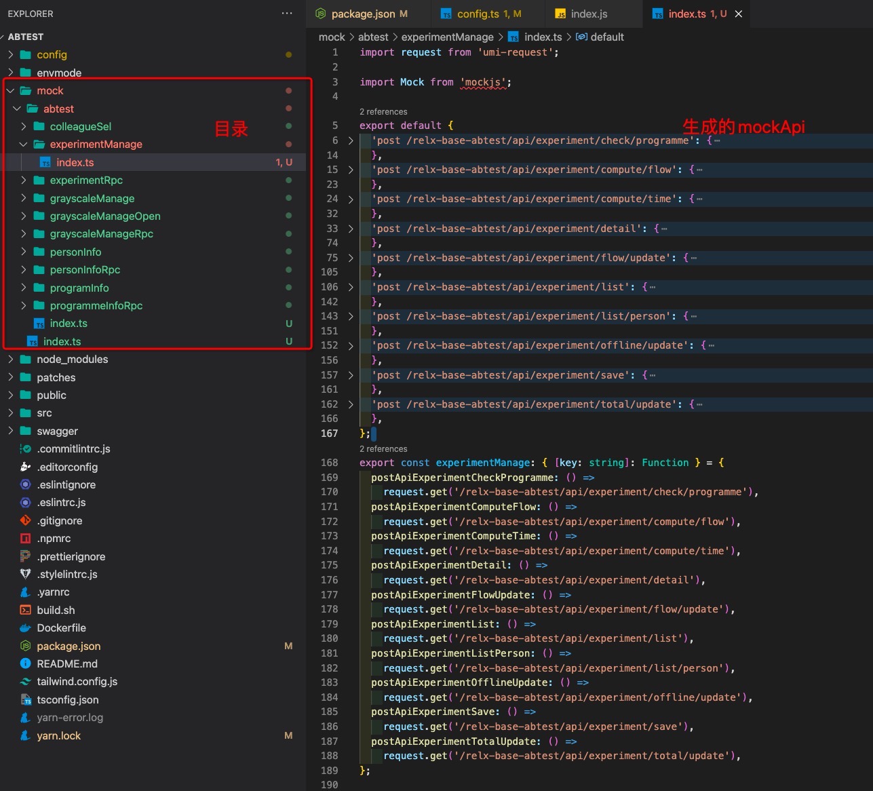The image size is (873, 791).
Task: Open yarn.lock in the file explorer
Action: click(58, 735)
